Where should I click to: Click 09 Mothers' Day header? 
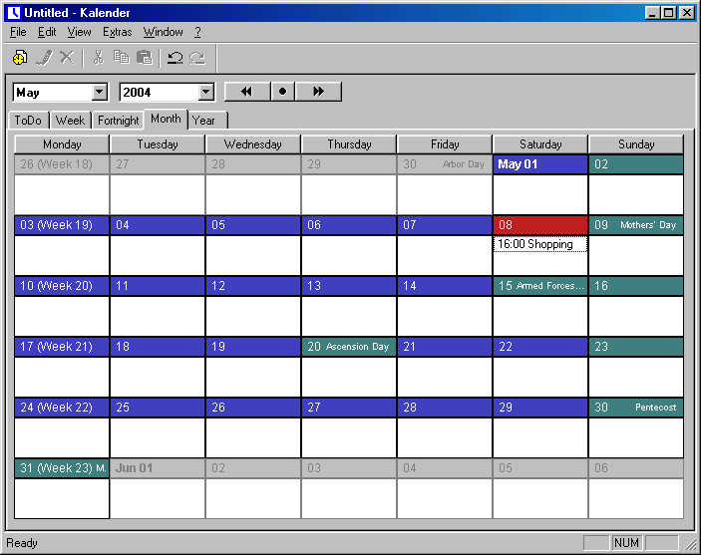point(636,225)
